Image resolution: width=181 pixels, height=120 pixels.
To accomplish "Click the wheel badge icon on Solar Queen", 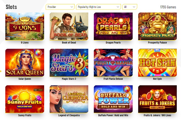I will [x=38, y=53].
